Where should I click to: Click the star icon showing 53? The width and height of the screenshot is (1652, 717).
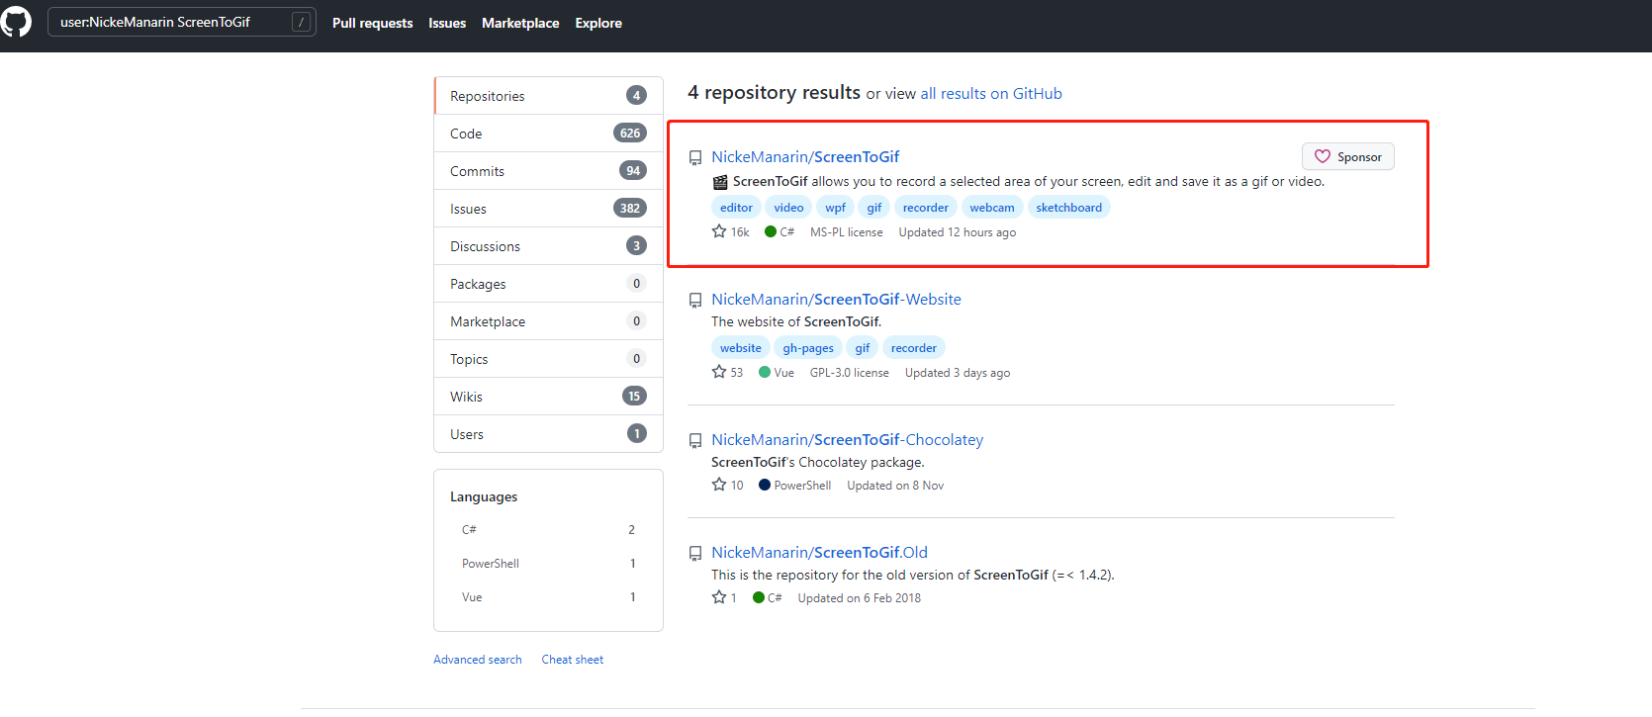(719, 372)
